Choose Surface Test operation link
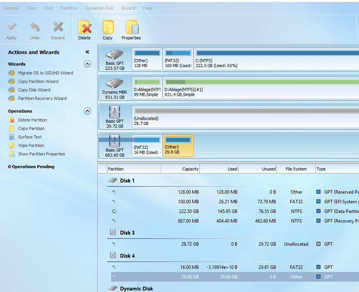359x292 pixels. [x=30, y=137]
